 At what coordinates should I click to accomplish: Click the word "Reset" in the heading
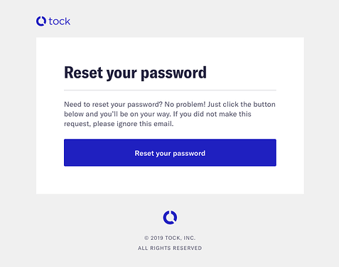[x=84, y=73]
